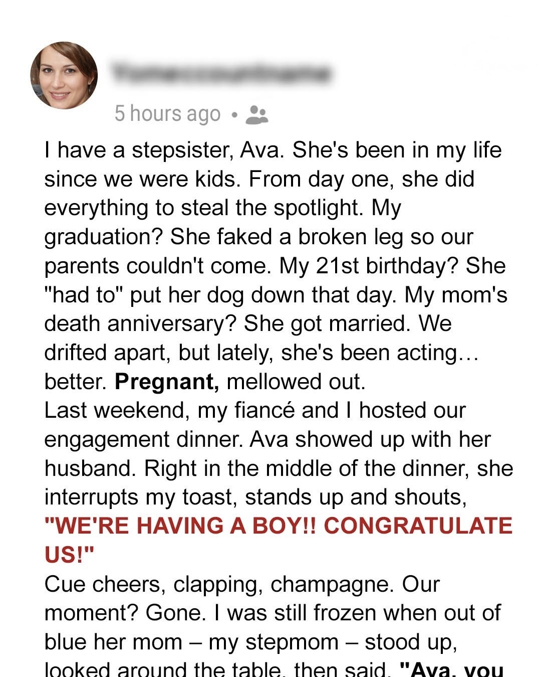Click the line starting "moment? Gone."
The height and width of the screenshot is (677, 541).
[273, 613]
